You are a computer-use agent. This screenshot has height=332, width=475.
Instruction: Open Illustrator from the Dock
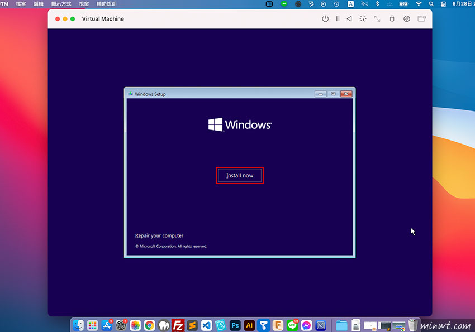coord(249,325)
